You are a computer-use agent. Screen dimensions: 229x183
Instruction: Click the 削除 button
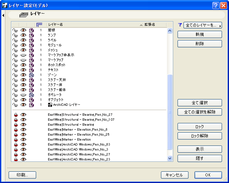tap(200, 44)
